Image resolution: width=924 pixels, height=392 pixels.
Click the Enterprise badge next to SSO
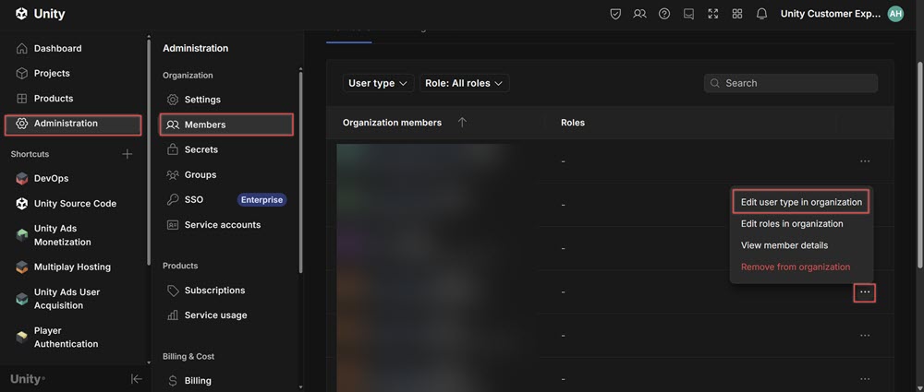(x=261, y=200)
